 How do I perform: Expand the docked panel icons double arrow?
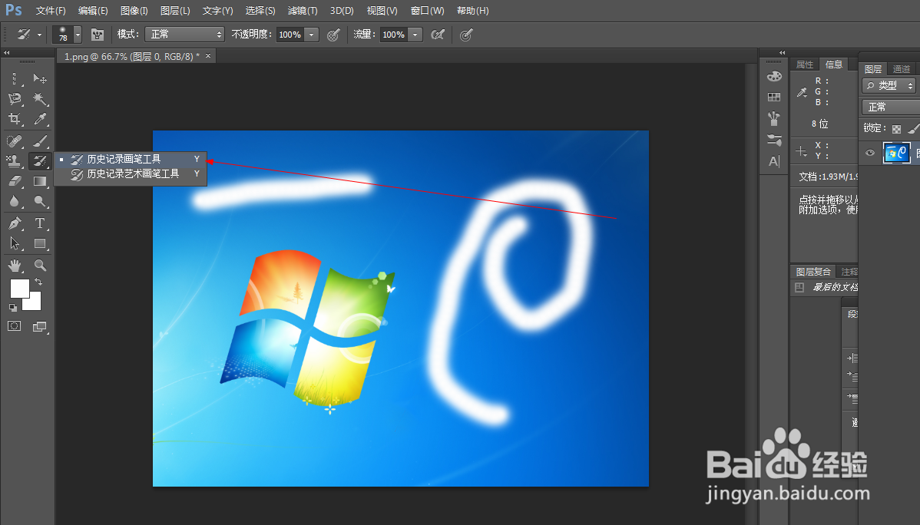(782, 53)
